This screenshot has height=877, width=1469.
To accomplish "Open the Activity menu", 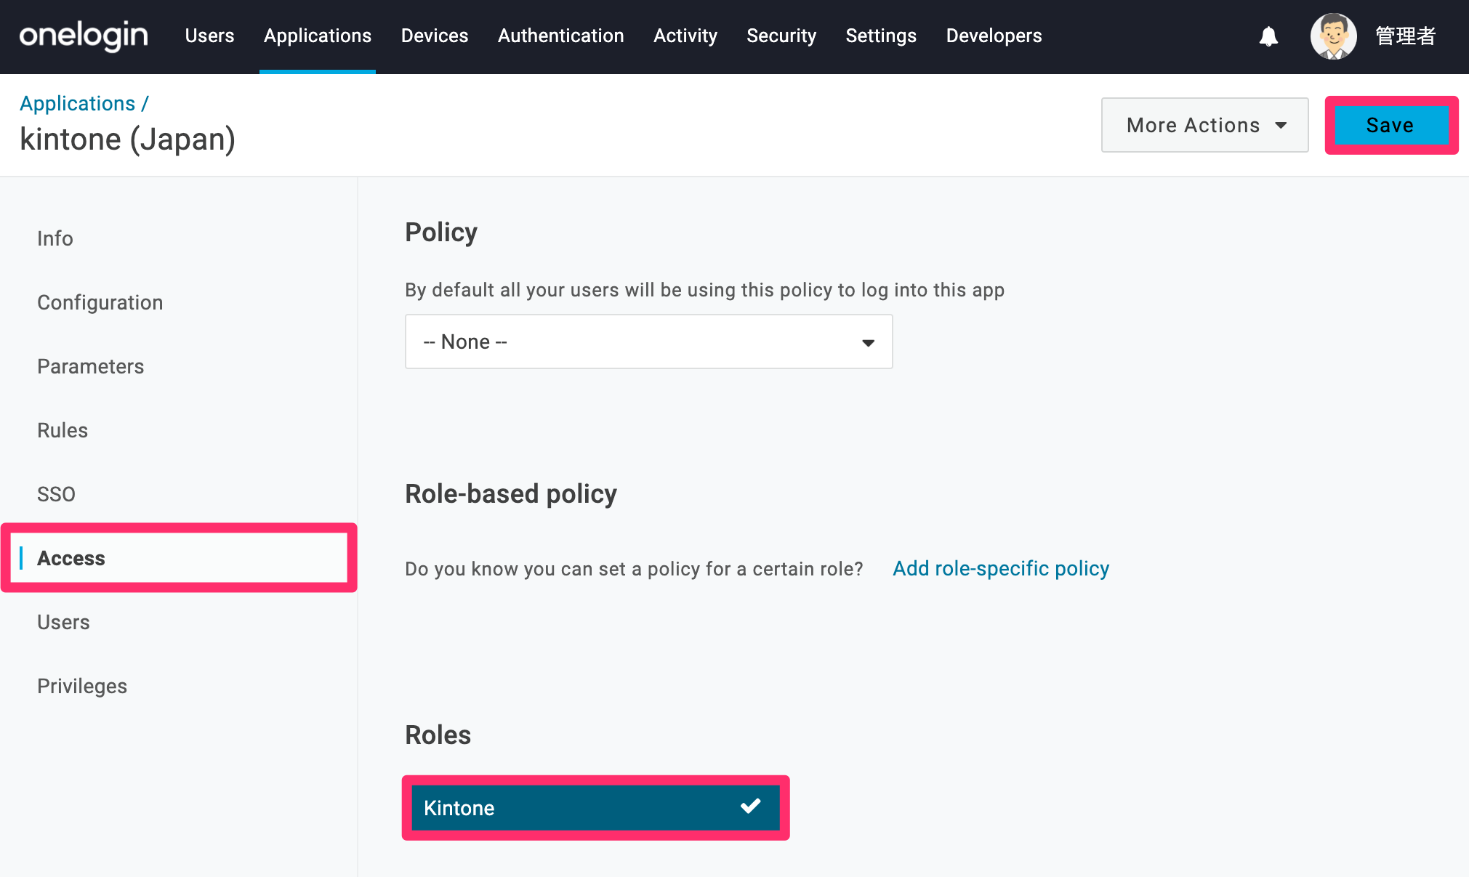I will [x=685, y=36].
